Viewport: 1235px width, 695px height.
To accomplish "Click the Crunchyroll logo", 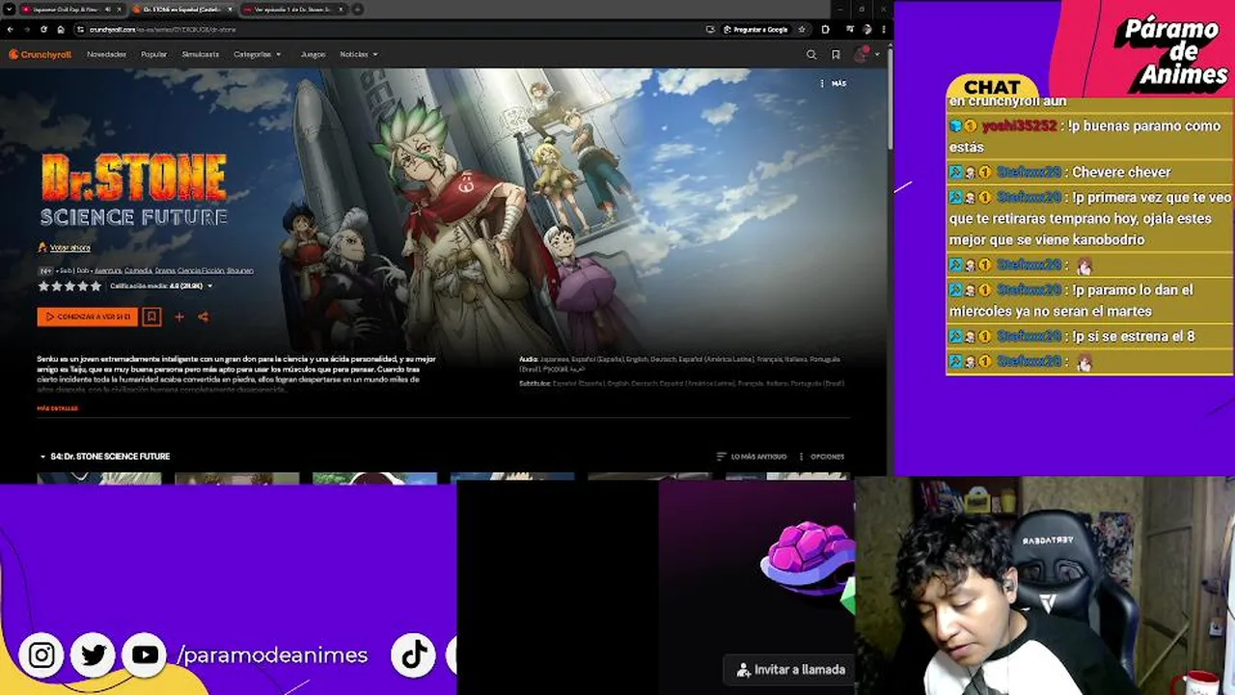I will coord(41,54).
